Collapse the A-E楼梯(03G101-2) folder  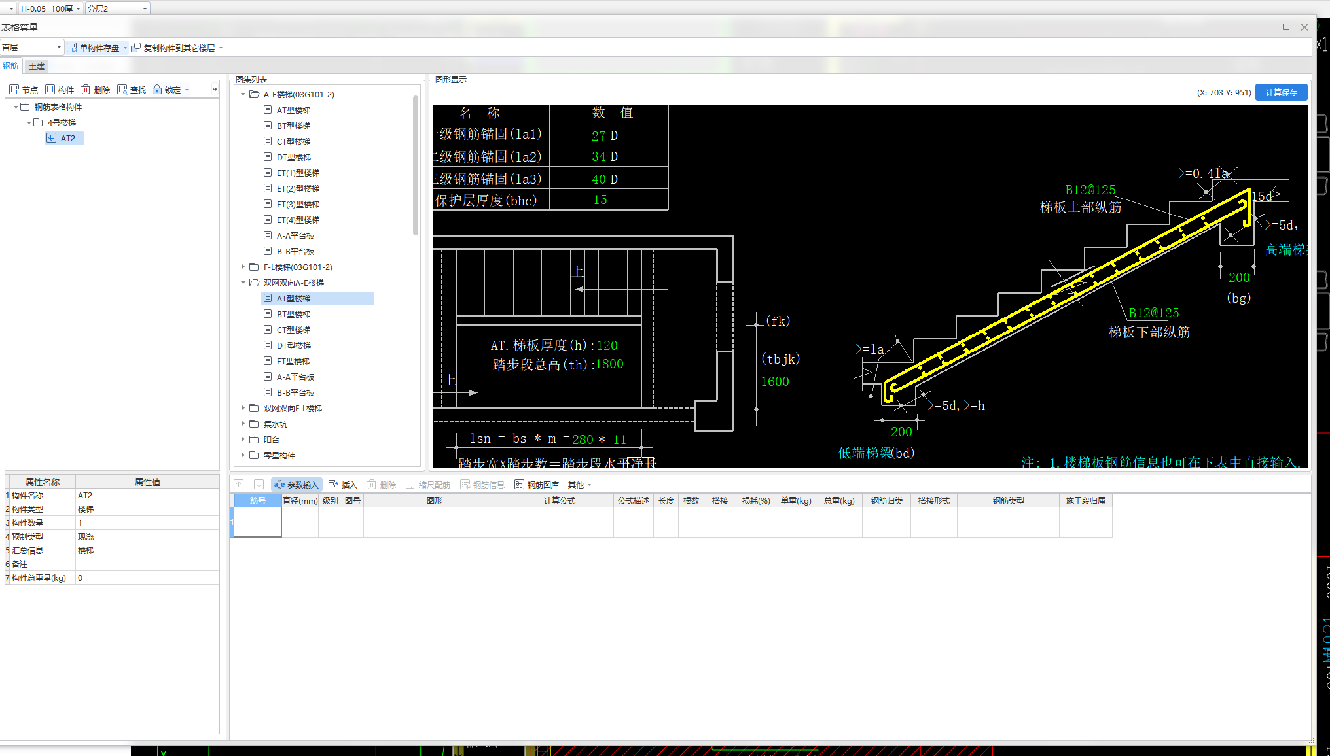point(243,94)
